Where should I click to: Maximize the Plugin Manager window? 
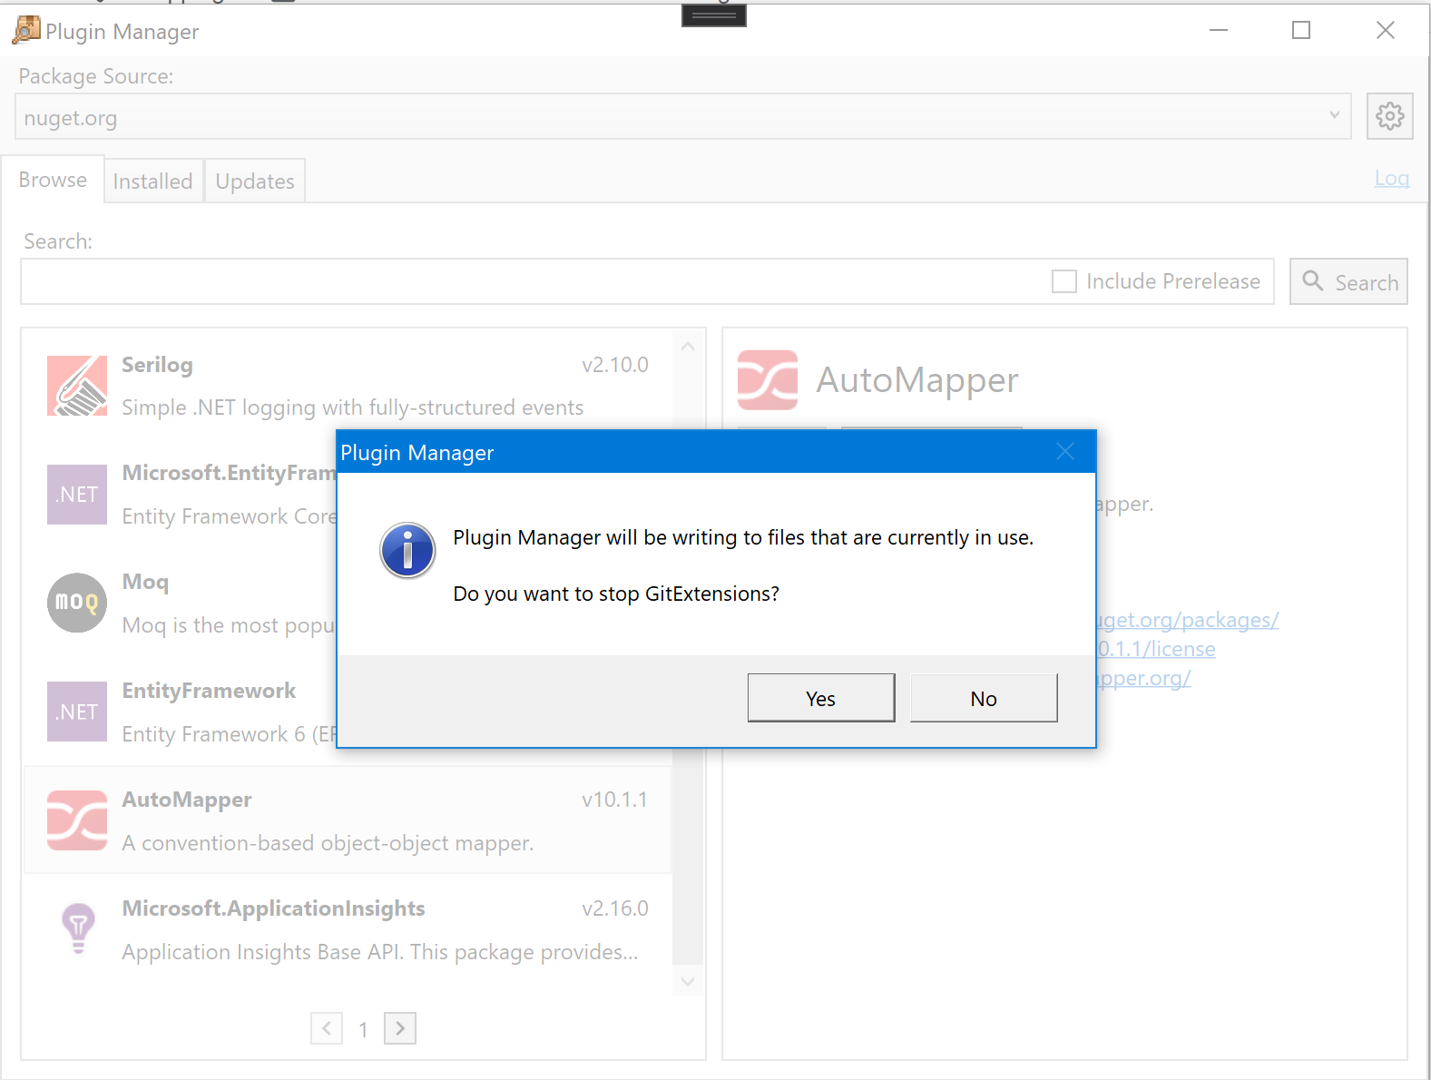click(x=1301, y=30)
